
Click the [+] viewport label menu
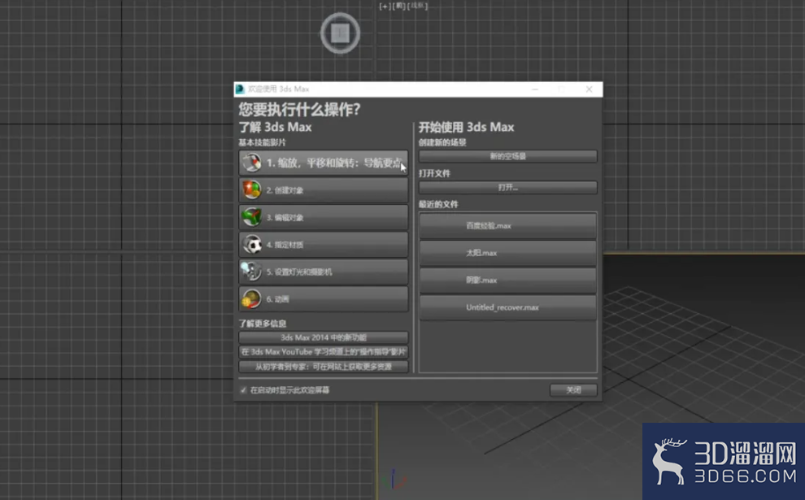click(384, 7)
